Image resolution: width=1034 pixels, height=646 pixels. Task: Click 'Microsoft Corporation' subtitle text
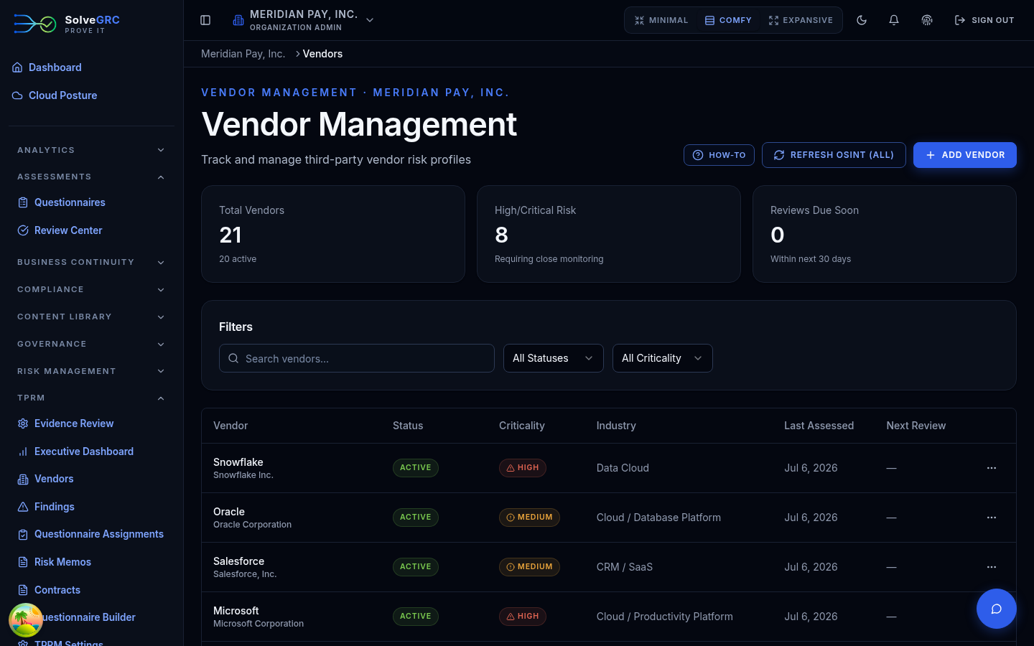click(258, 624)
